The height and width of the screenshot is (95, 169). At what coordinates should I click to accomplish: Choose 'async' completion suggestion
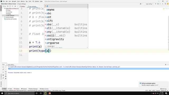tap(66, 10)
